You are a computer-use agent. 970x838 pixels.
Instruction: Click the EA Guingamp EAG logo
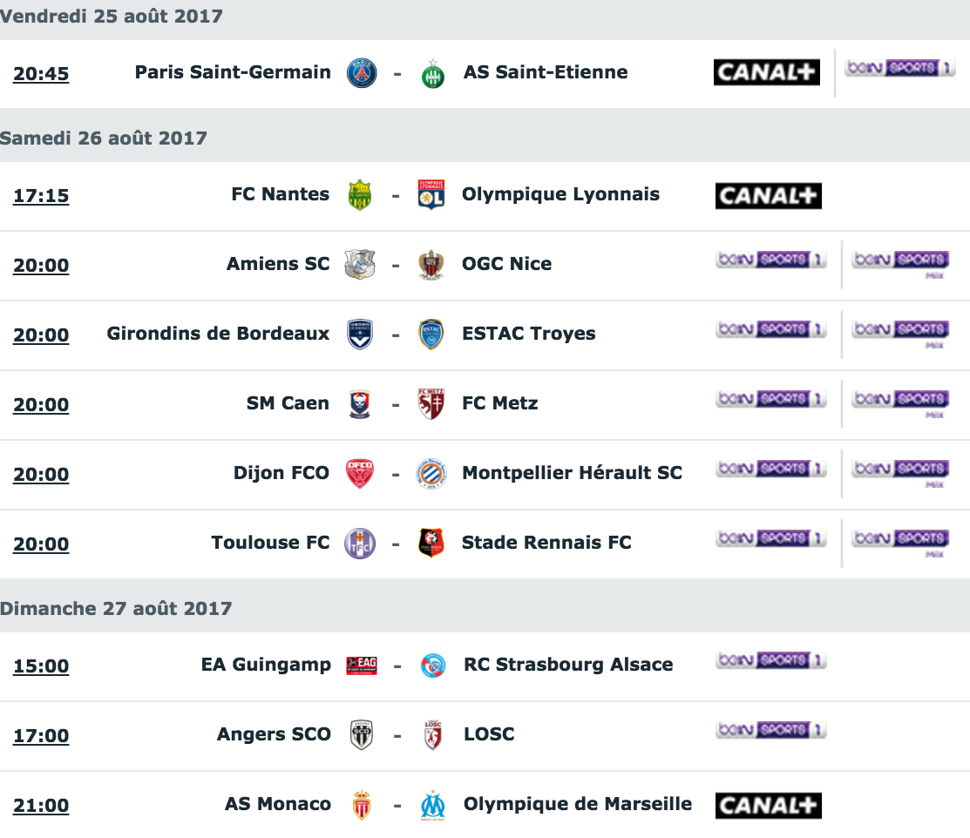362,666
